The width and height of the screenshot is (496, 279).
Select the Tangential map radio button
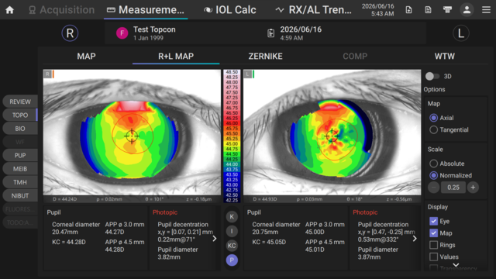tap(433, 129)
